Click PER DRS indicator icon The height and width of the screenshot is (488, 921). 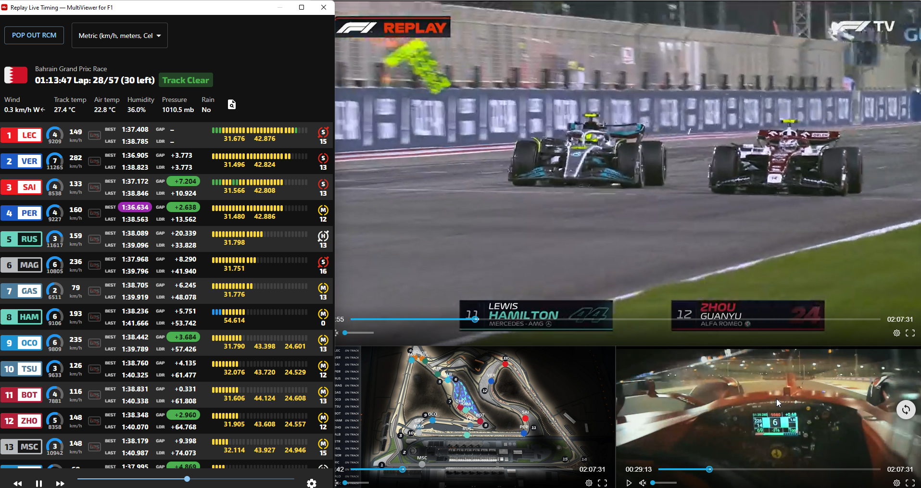(x=95, y=213)
